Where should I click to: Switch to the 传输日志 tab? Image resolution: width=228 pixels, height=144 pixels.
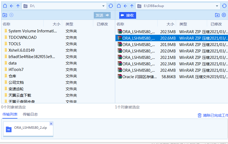30,114
